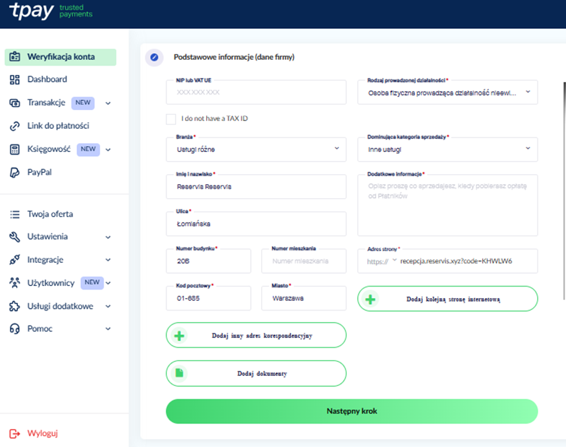The image size is (566, 447).
Task: Open the Branża dropdown
Action: (x=256, y=149)
